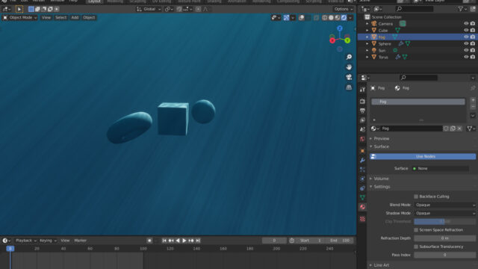This screenshot has width=478, height=269.
Task: Open the Output properties tab
Action: click(362, 111)
